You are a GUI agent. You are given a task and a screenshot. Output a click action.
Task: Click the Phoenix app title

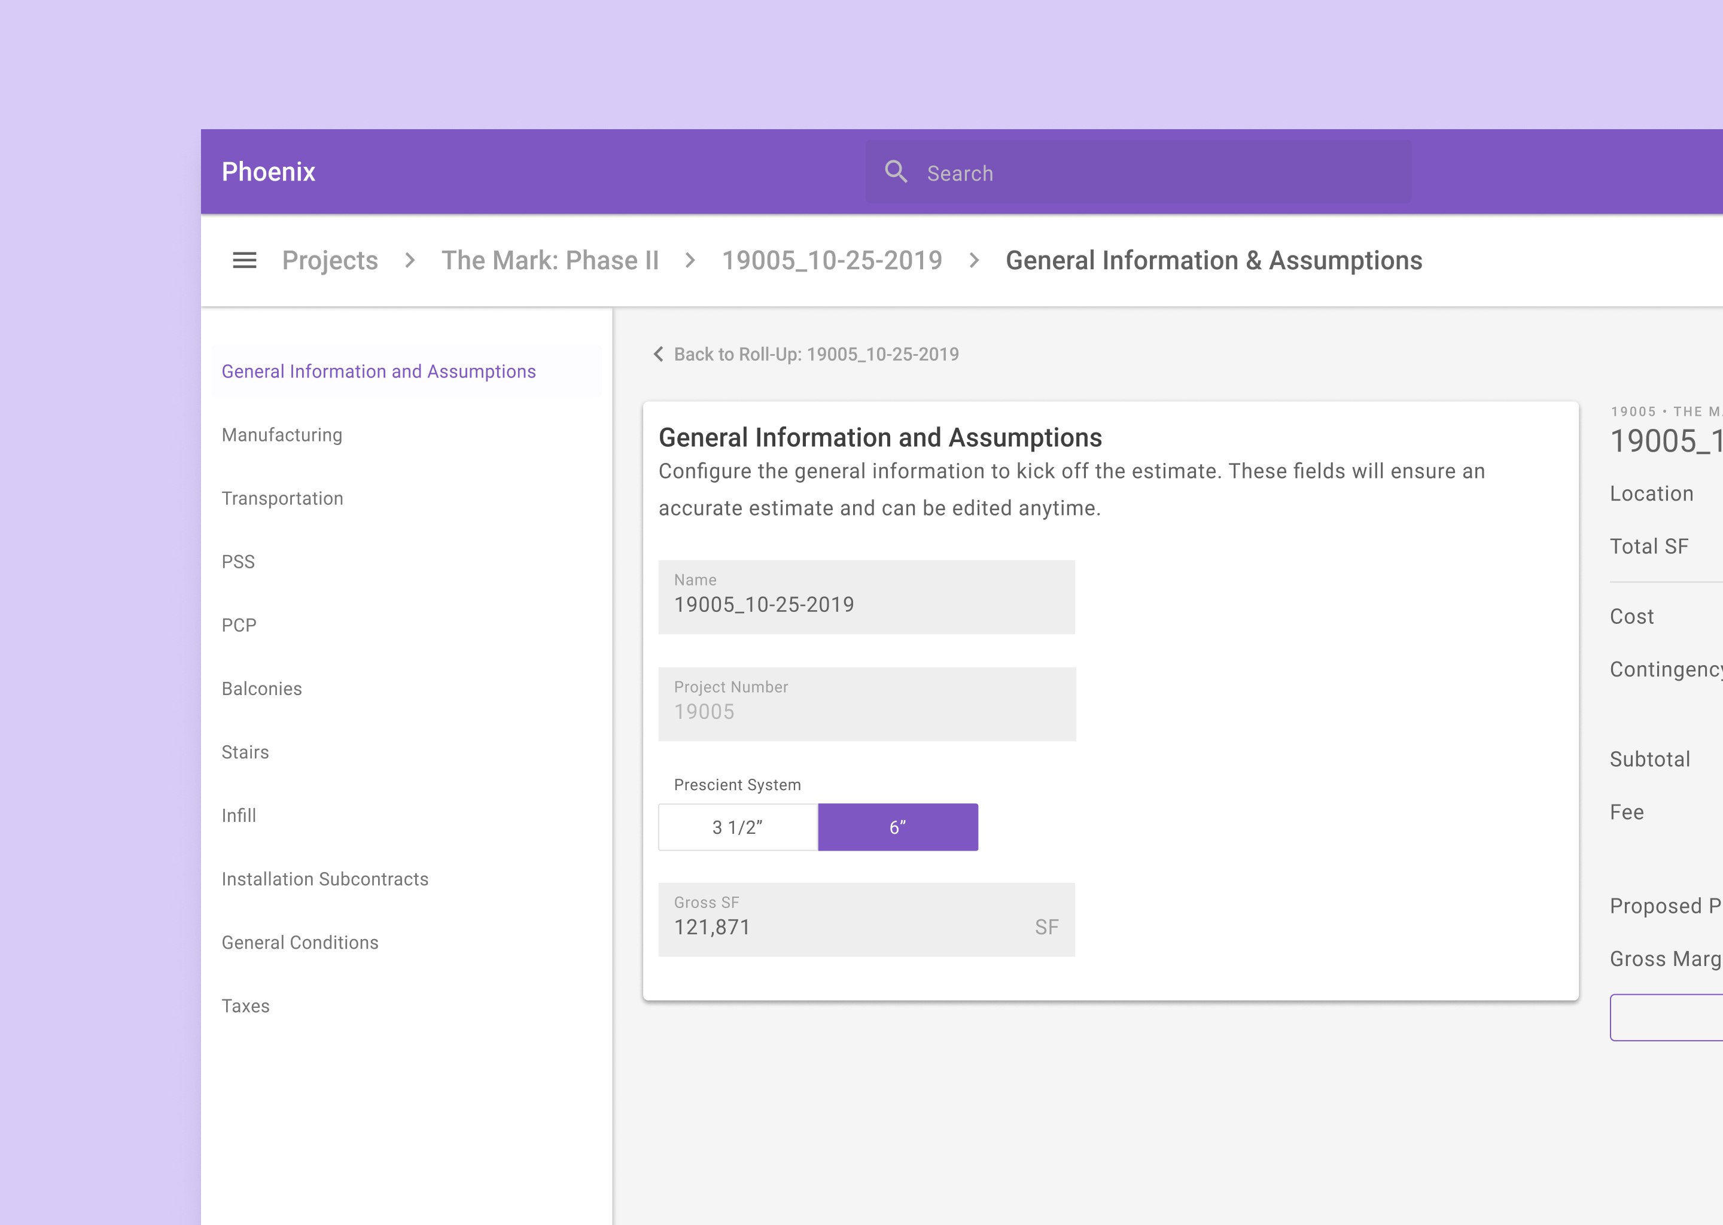[x=269, y=172]
